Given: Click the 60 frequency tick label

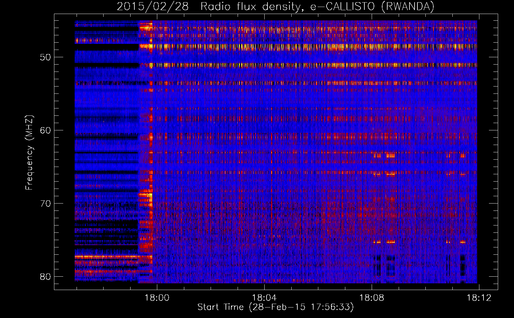Looking at the screenshot, I should tap(46, 130).
